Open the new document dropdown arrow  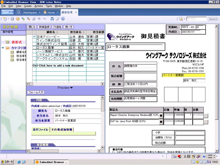point(8,19)
